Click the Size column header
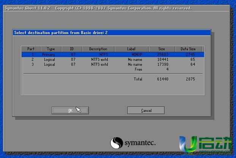This screenshot has width=236, height=158. click(162, 49)
